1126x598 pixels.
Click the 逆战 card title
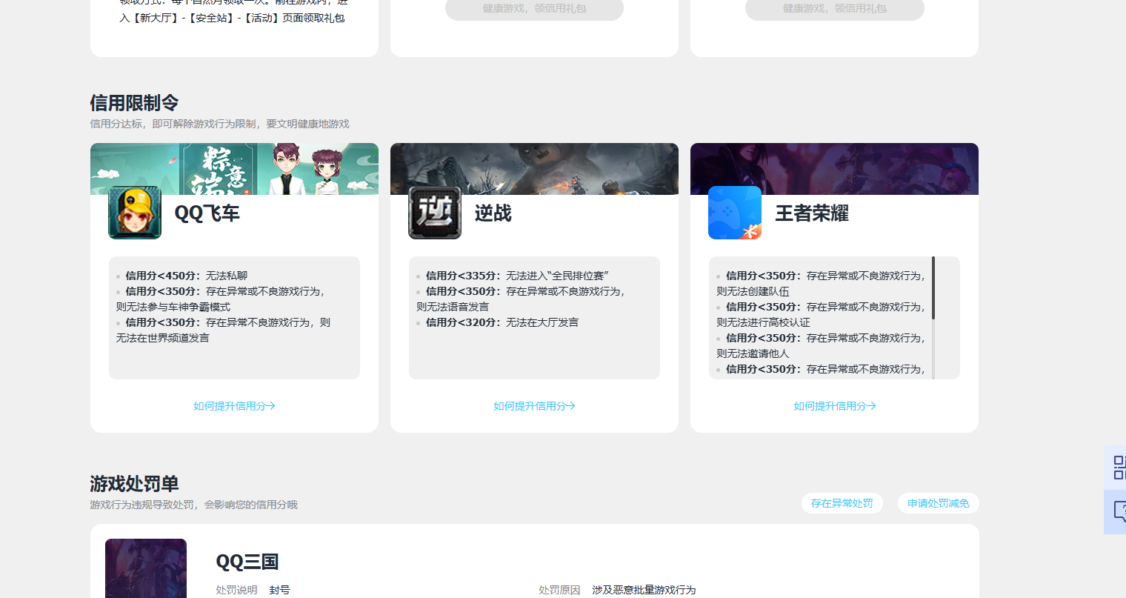point(493,213)
